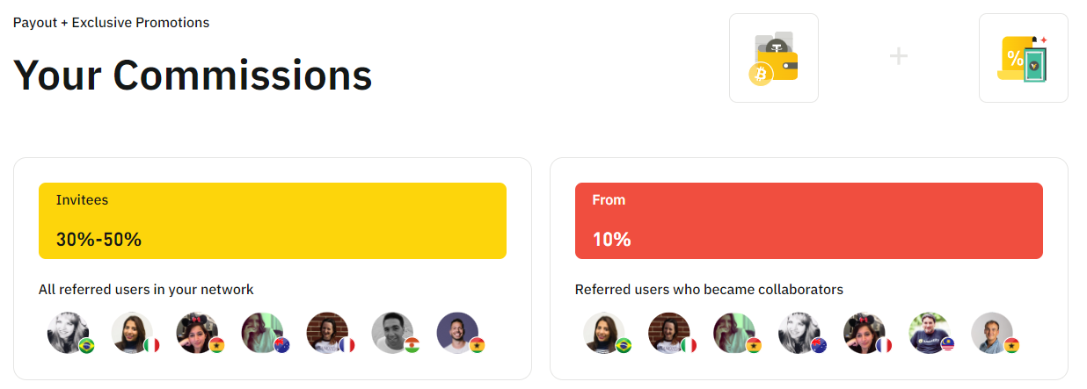Open collaborator avatar with Malaysia flag
This screenshot has height=389, width=1087.
click(931, 333)
